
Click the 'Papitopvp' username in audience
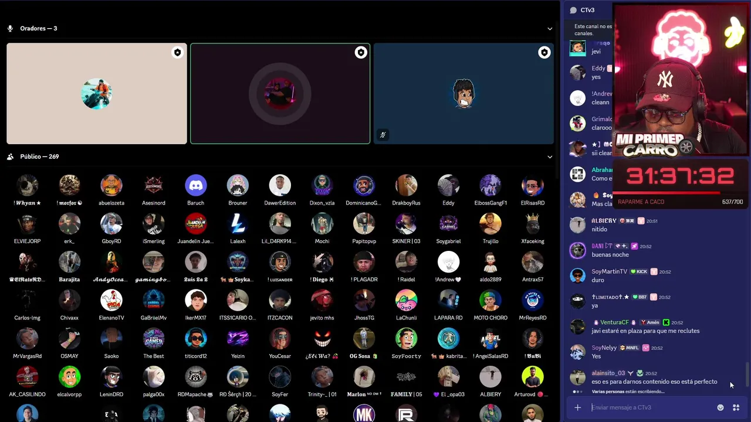coord(364,241)
